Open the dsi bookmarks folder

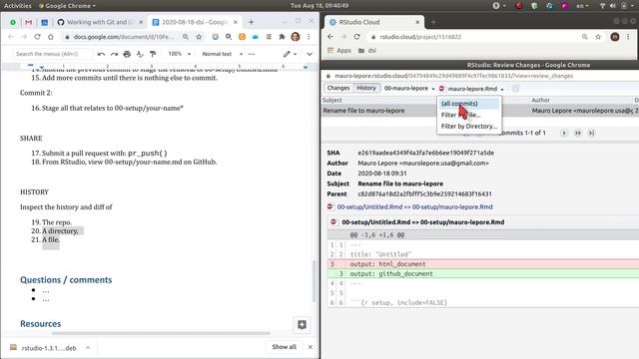pos(367,51)
